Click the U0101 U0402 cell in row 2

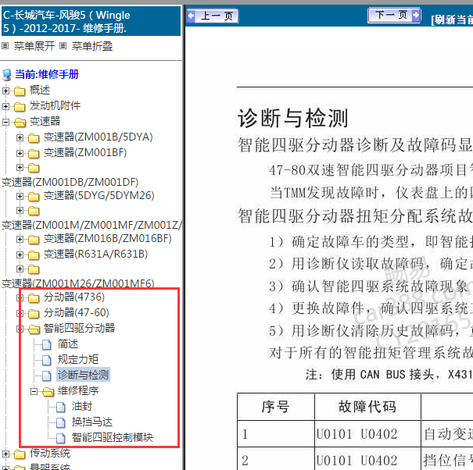tap(367, 459)
